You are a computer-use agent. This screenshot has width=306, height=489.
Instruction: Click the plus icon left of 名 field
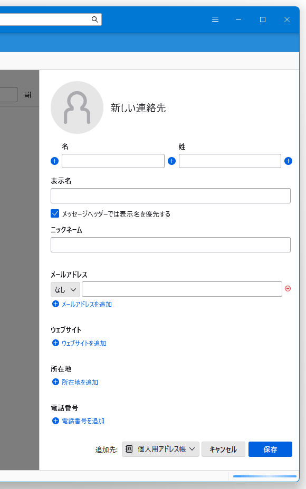tap(55, 161)
